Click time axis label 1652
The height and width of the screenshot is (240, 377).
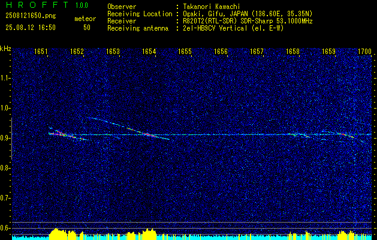tap(77, 51)
